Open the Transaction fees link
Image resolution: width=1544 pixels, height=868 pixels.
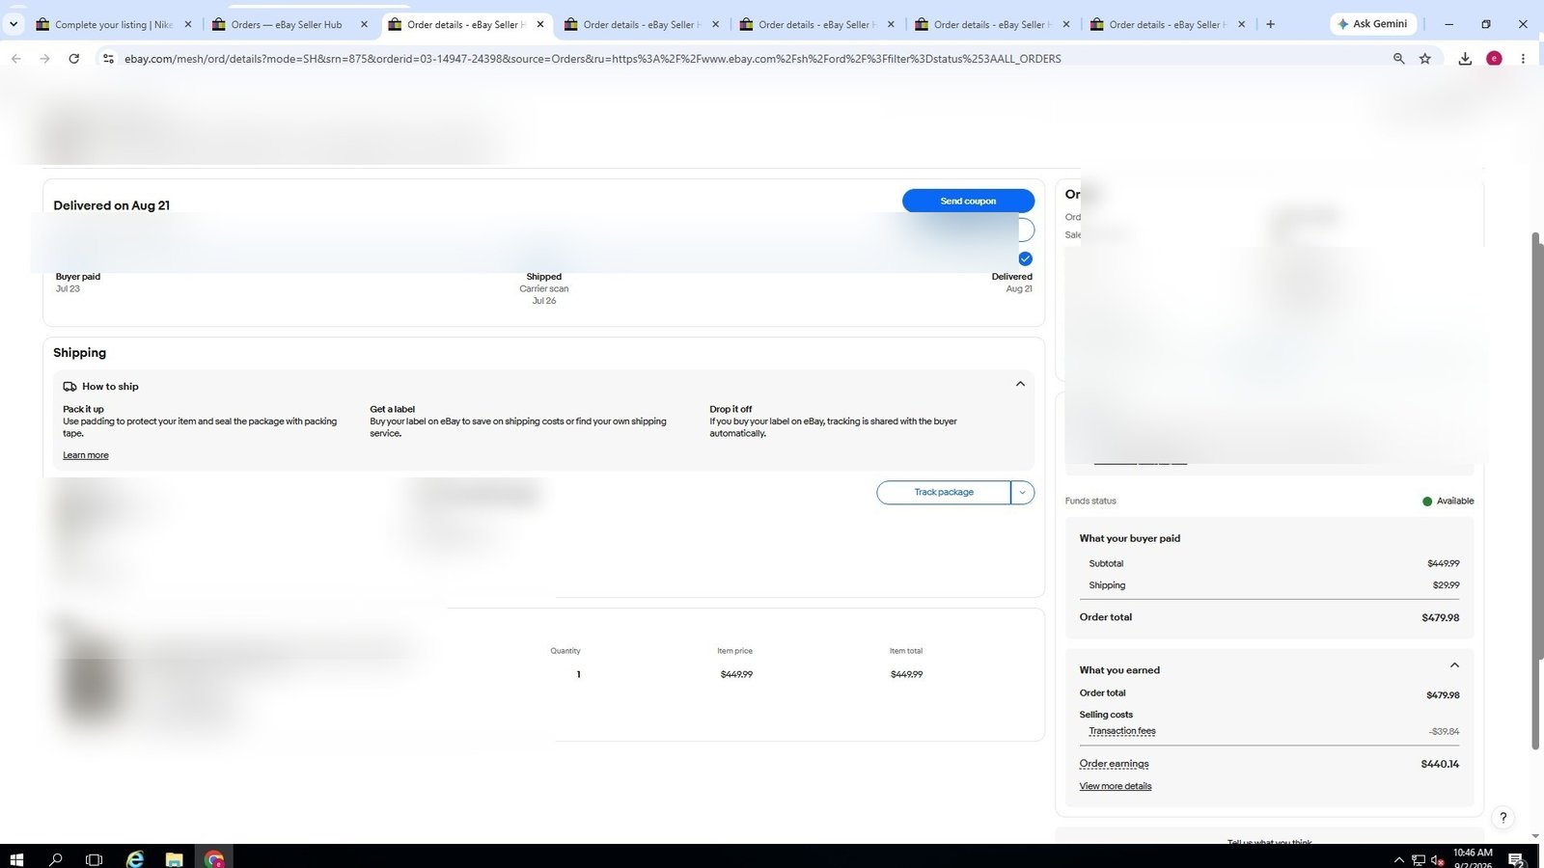pos(1121,731)
